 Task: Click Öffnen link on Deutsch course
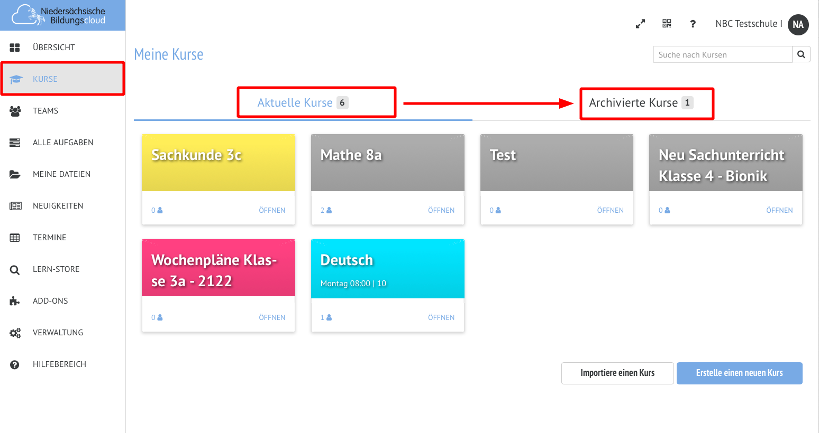(x=441, y=317)
